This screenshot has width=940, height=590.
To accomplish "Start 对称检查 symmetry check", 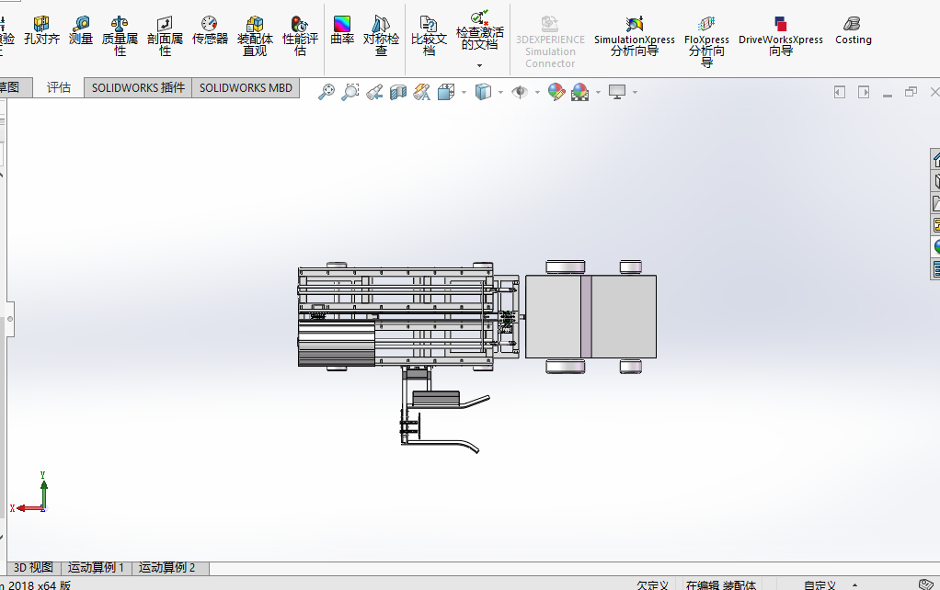I will click(381, 36).
